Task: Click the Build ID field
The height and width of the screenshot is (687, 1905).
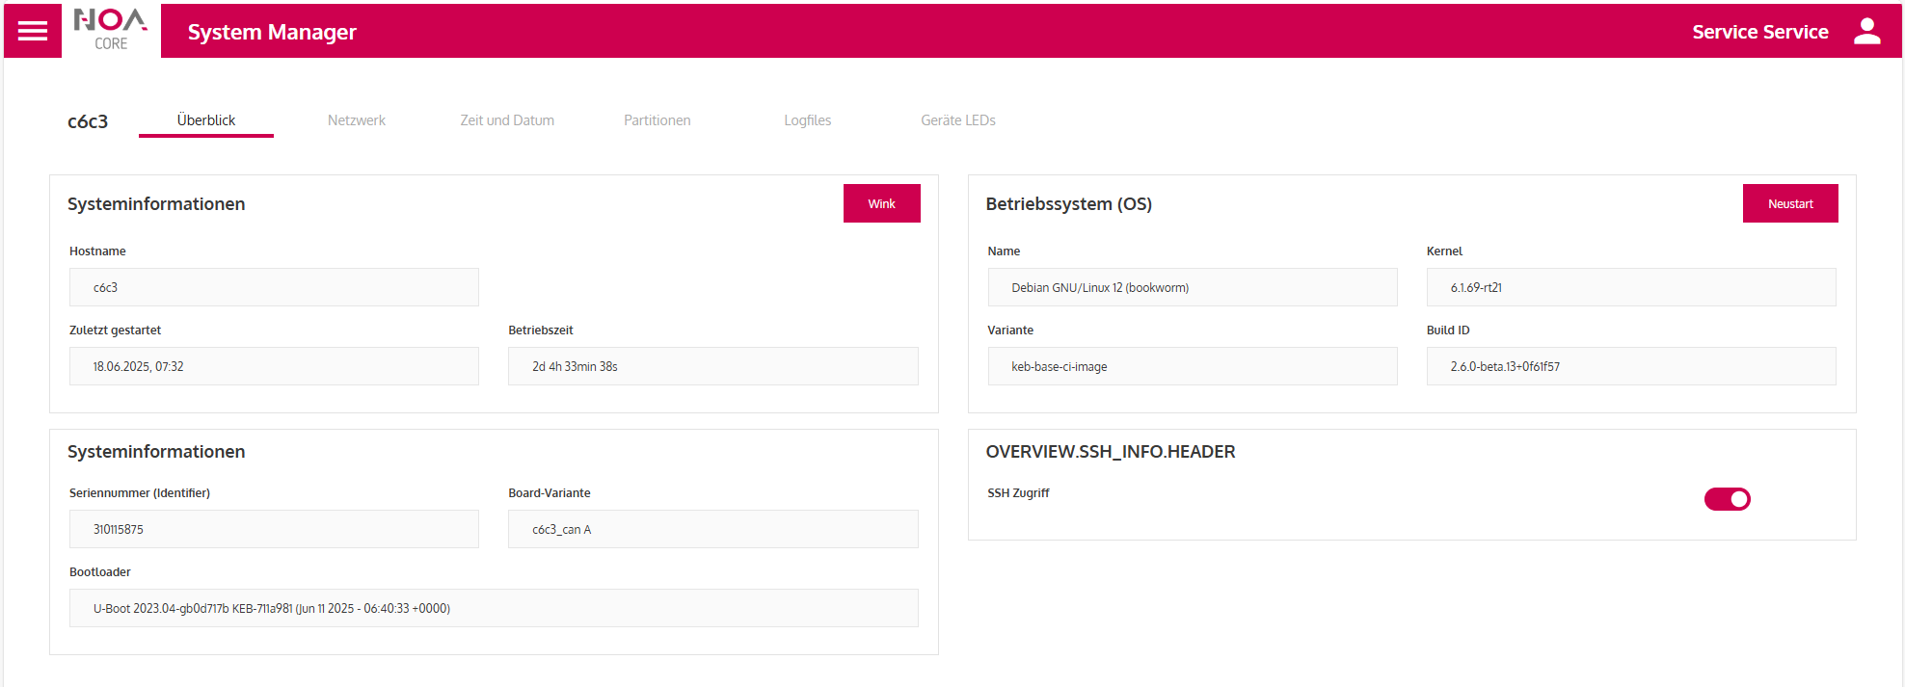Action: (1631, 366)
